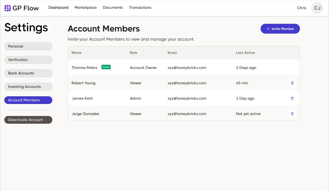Select Jorge Gonzales name cell

tap(85, 114)
